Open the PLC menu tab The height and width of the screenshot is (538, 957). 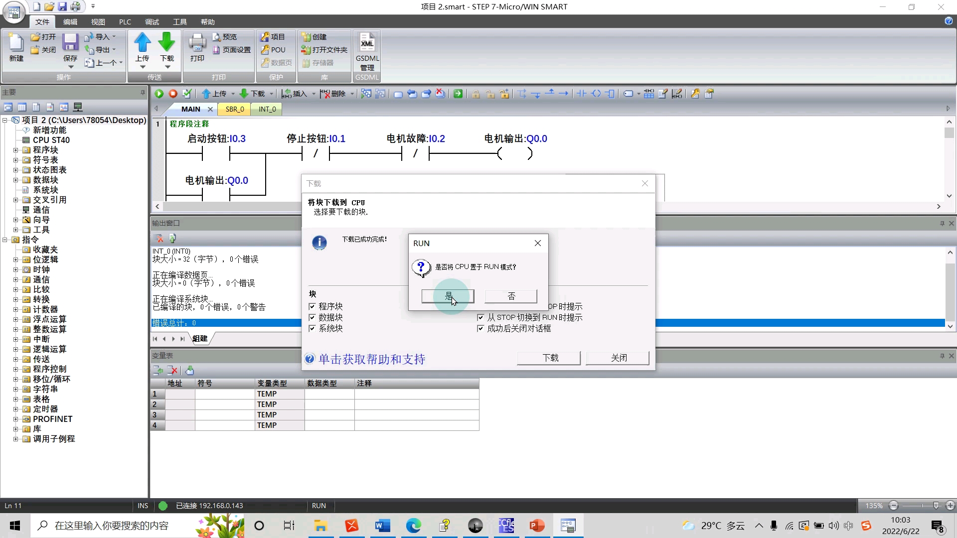(125, 22)
